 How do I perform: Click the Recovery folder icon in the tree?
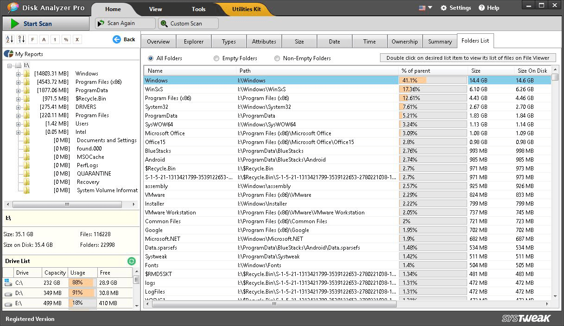click(x=26, y=182)
